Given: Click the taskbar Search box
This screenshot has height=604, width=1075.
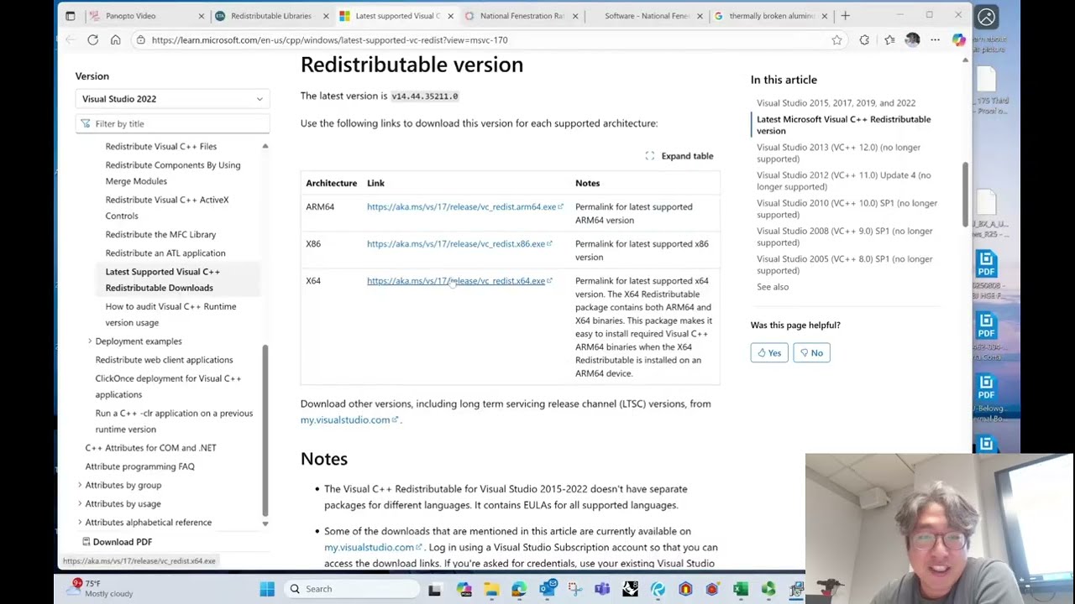Looking at the screenshot, I should pyautogui.click(x=350, y=589).
